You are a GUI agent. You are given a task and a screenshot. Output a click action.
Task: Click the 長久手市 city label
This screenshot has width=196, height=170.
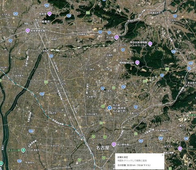tap(168, 146)
